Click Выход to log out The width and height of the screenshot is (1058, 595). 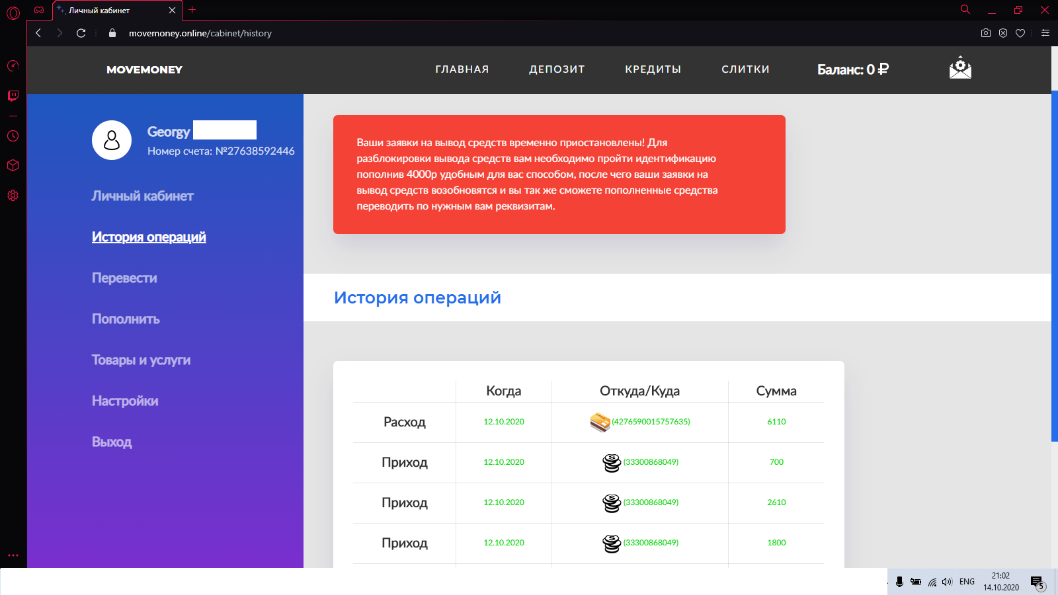112,442
